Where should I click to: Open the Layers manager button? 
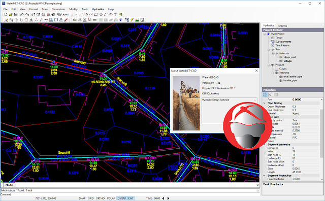tap(63, 15)
